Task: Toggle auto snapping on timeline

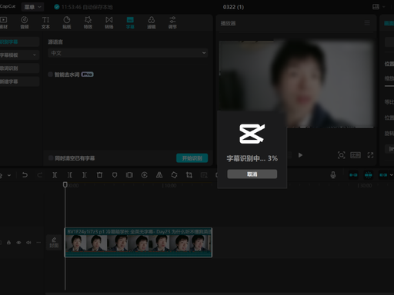Action: click(x=369, y=175)
